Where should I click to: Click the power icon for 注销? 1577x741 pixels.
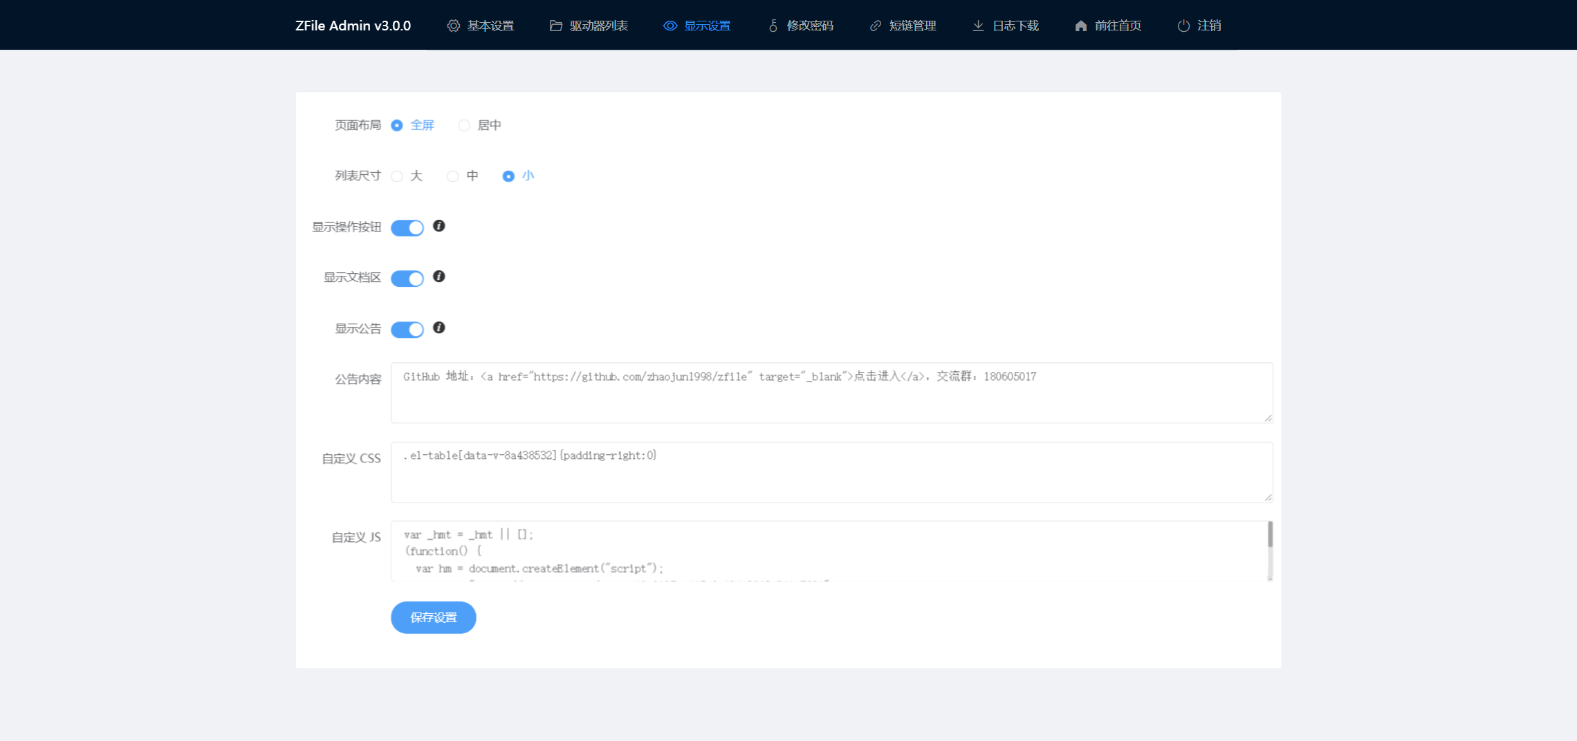click(x=1183, y=26)
